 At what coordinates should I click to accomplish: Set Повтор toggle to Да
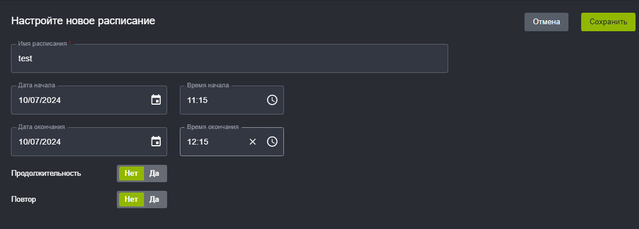point(154,200)
